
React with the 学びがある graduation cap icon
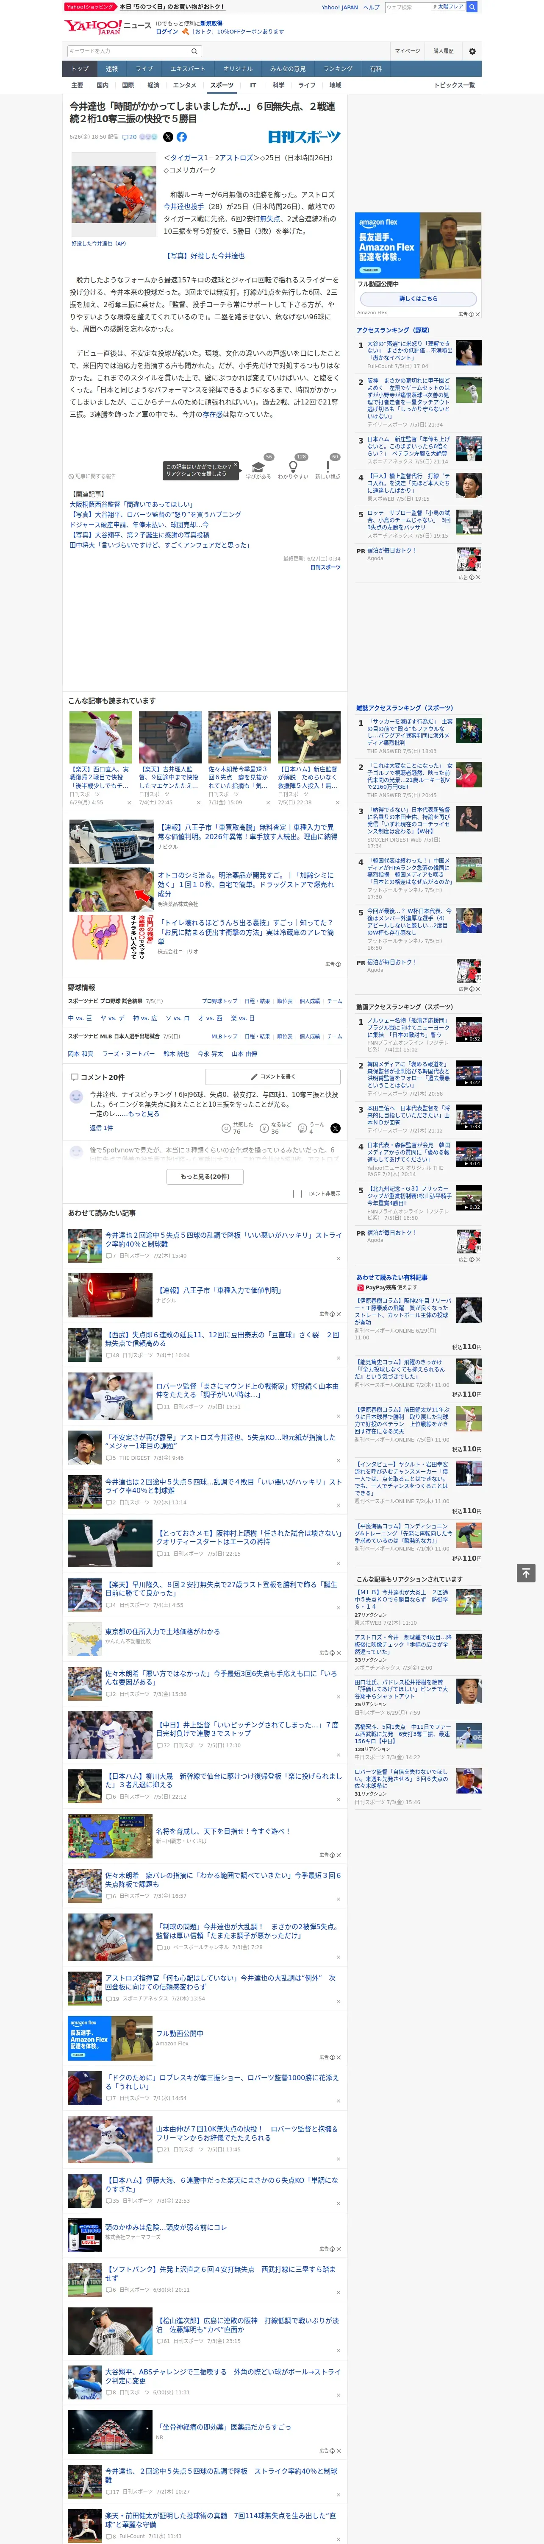259,467
